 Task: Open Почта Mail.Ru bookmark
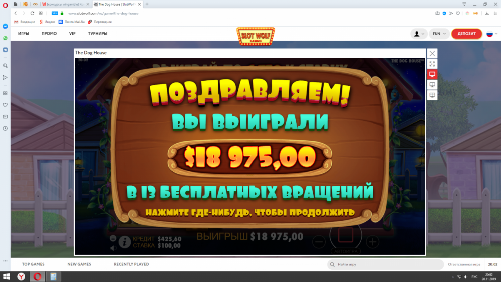click(72, 22)
